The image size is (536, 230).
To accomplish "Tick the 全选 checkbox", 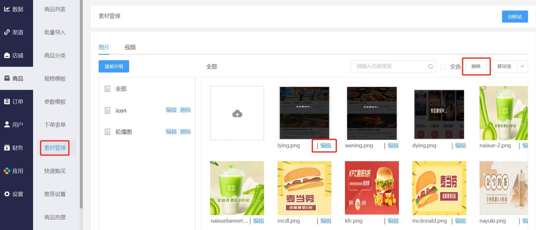I will (443, 66).
